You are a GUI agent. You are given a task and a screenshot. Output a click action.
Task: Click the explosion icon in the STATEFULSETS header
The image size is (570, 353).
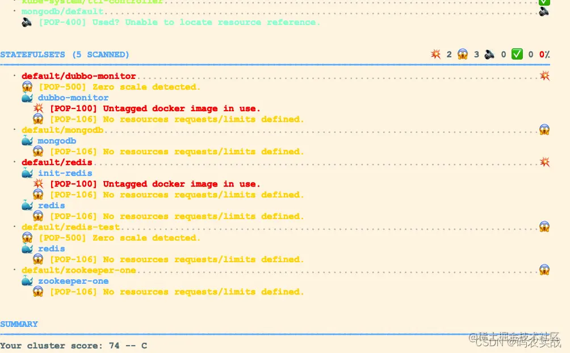point(435,54)
